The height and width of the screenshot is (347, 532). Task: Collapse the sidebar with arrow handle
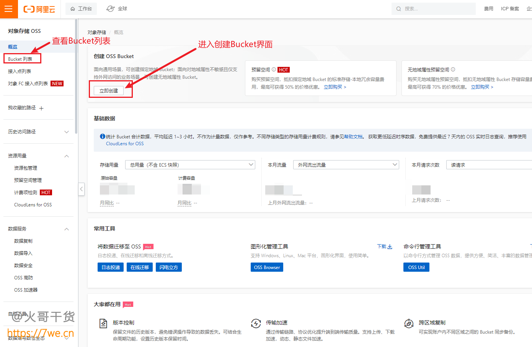coord(81,189)
